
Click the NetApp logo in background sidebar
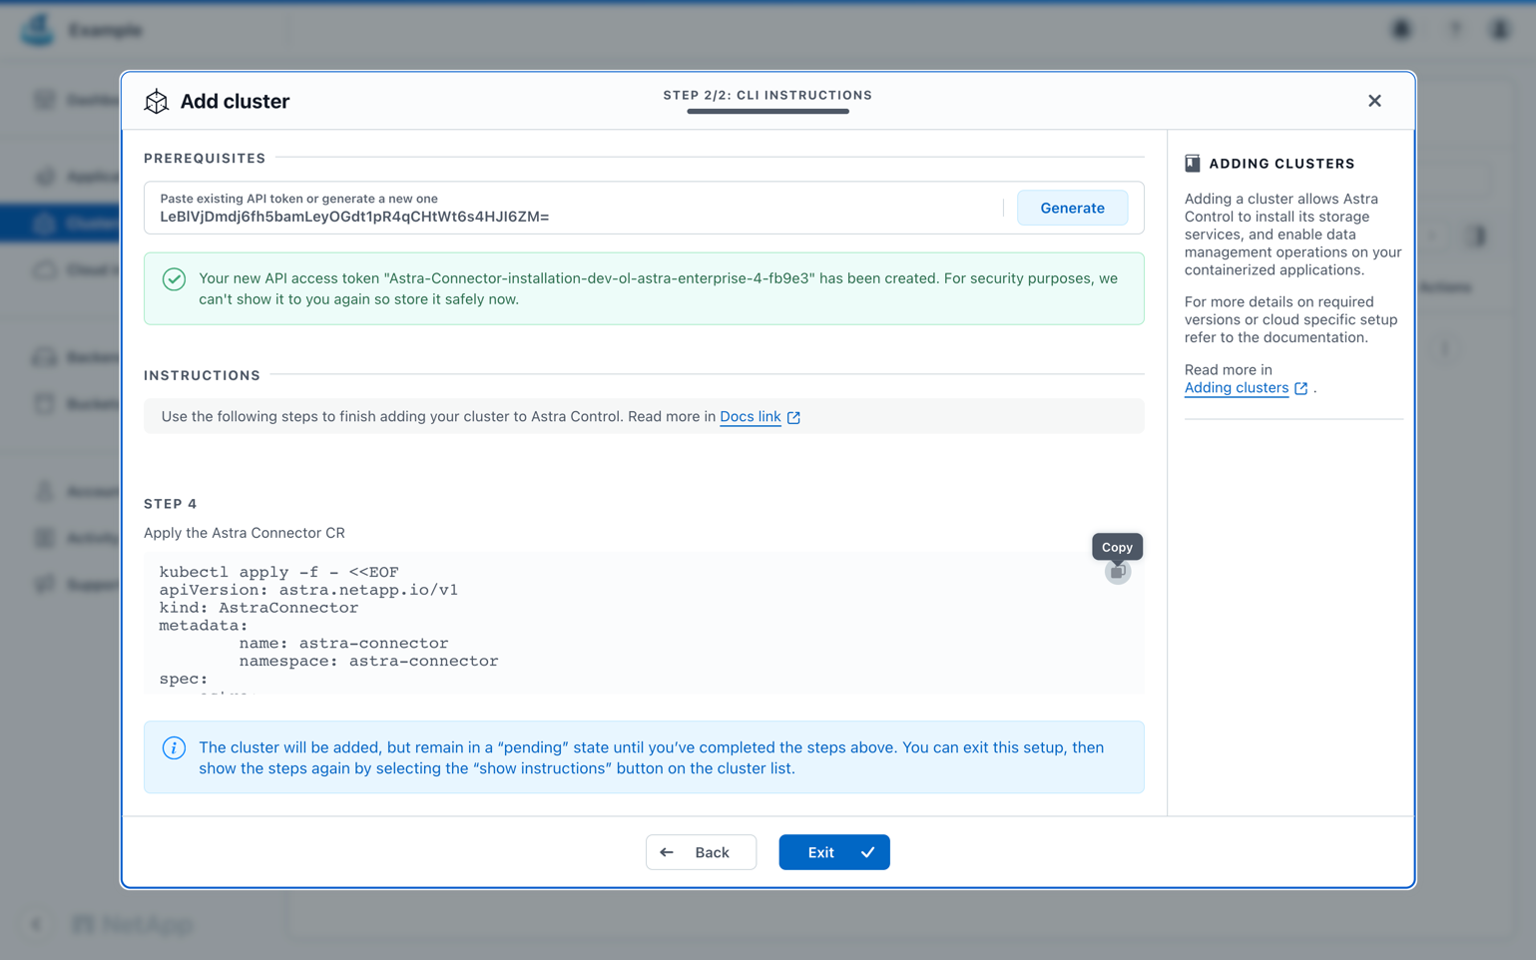(133, 924)
